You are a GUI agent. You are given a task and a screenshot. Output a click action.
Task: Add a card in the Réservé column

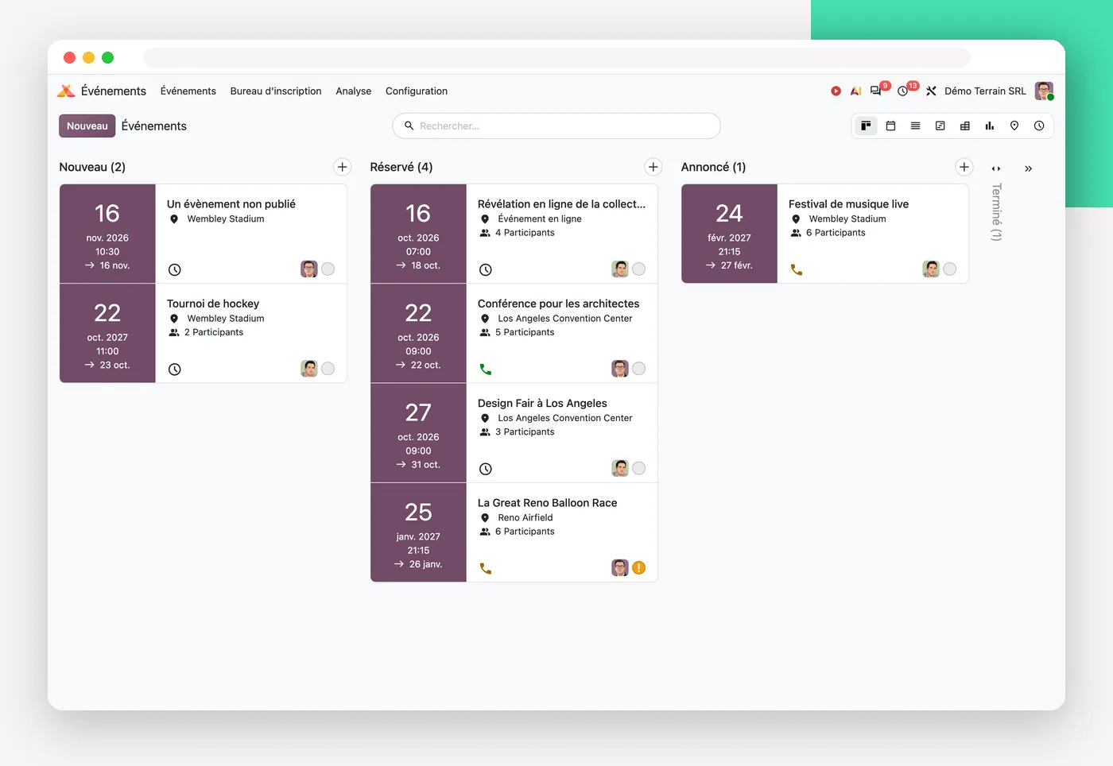pyautogui.click(x=653, y=167)
